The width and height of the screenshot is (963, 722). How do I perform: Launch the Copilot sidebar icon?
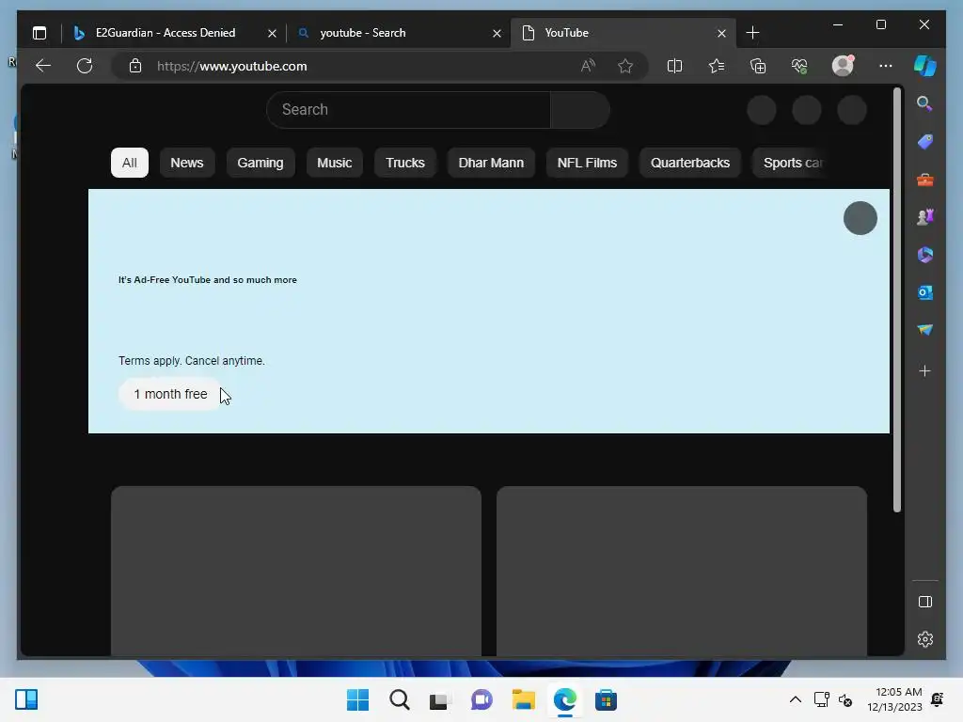(925, 66)
